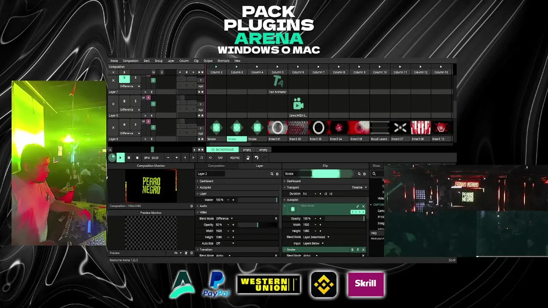Tap tempo with the TAP button
Viewport: 548px width, 308px height.
[220, 158]
